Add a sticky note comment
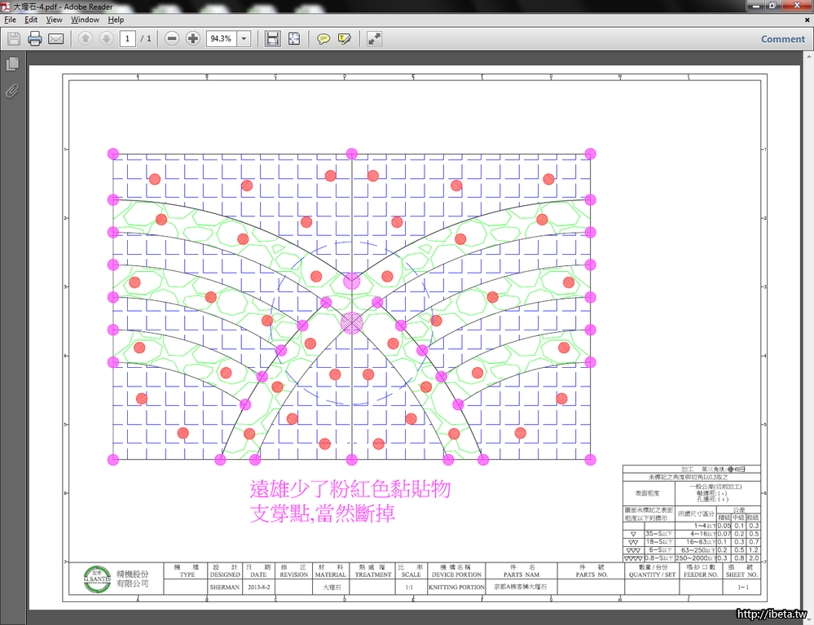 323,38
